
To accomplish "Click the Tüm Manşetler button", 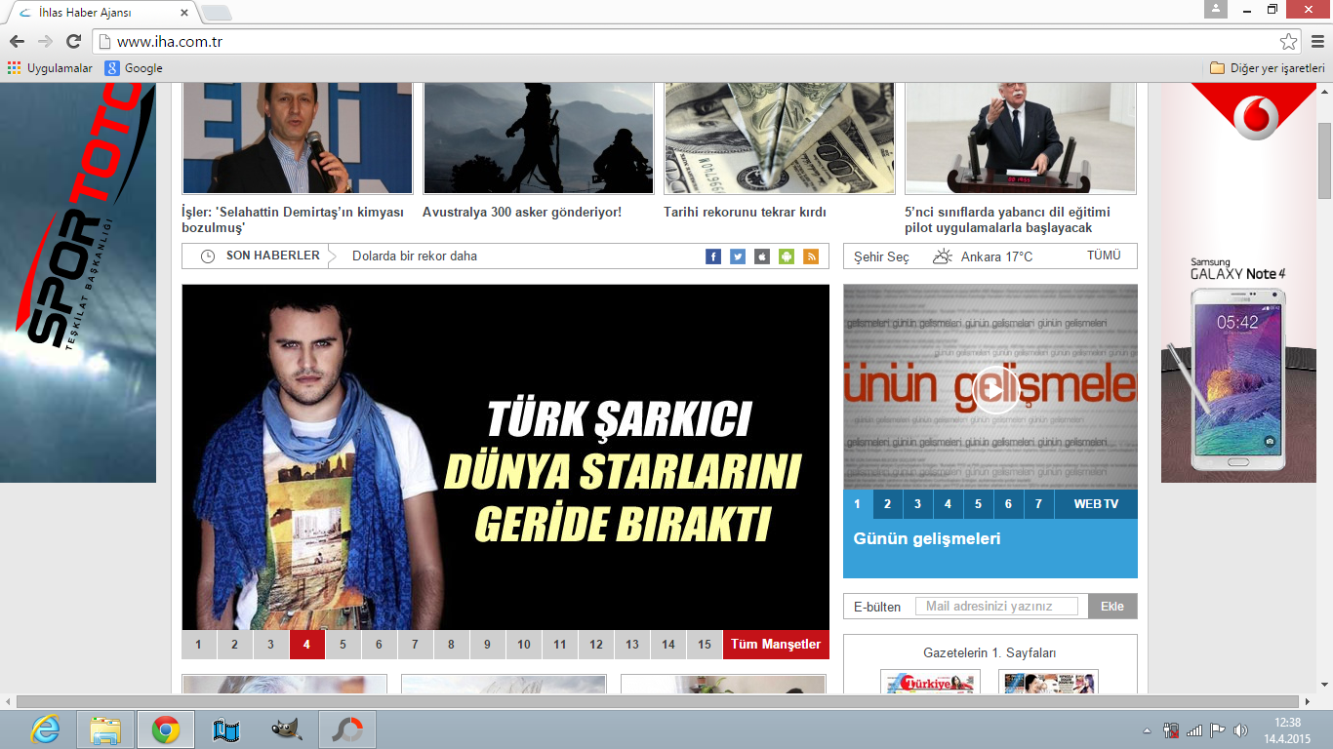I will [776, 645].
